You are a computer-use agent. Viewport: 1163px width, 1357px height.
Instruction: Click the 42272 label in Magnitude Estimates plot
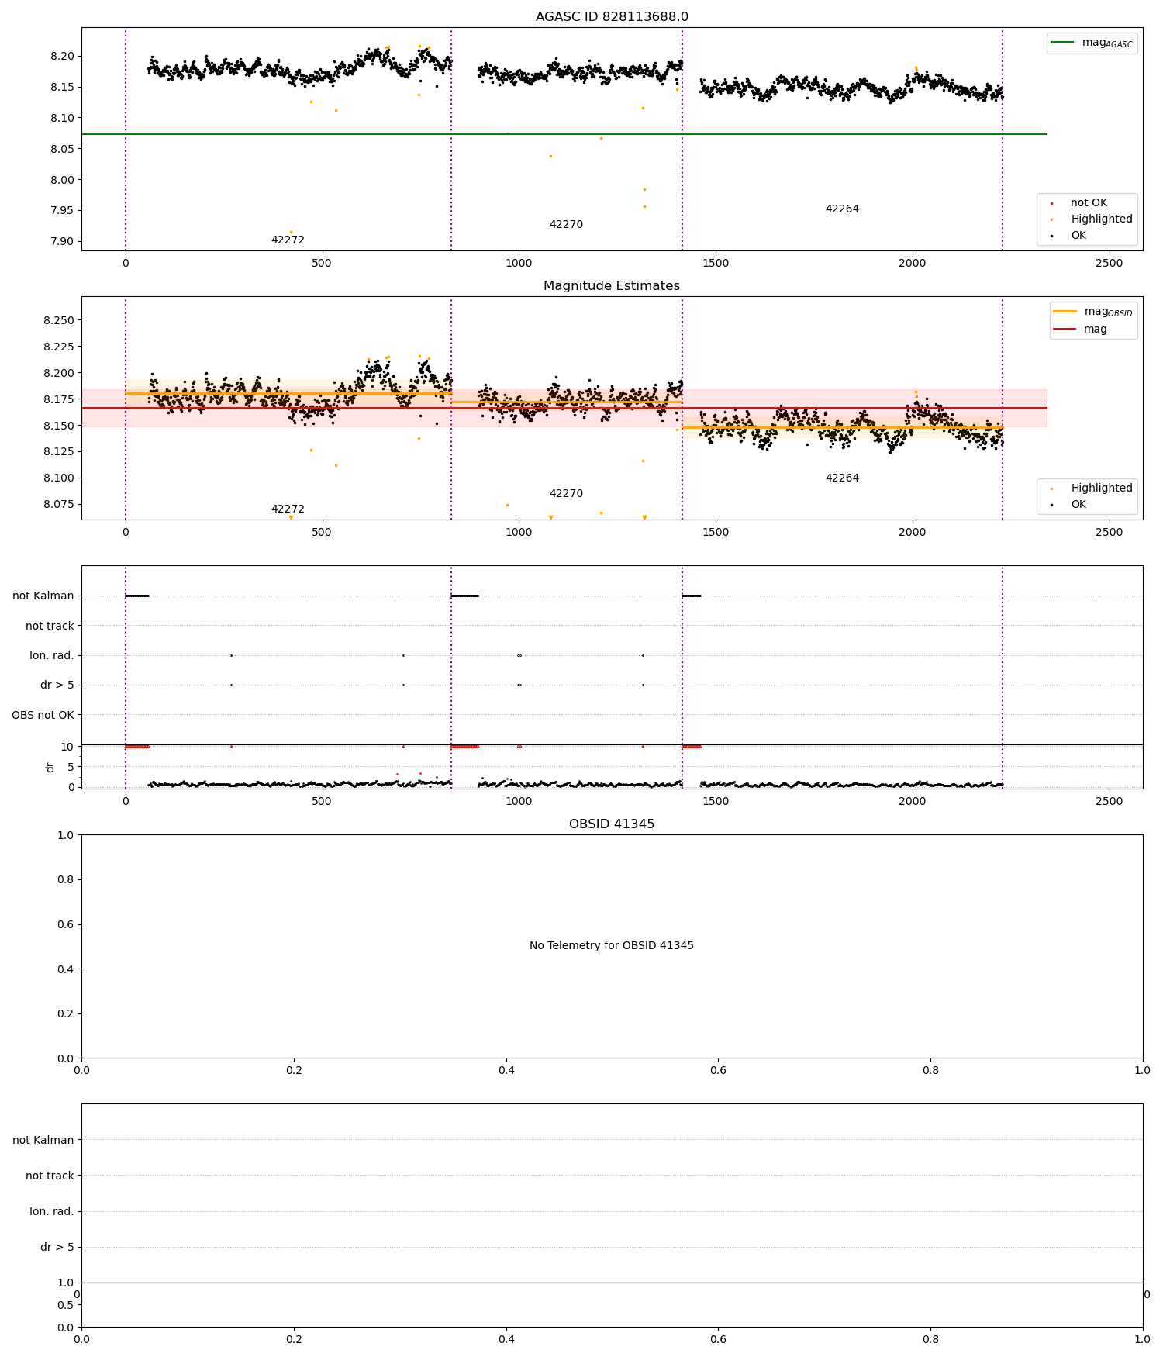(x=288, y=509)
